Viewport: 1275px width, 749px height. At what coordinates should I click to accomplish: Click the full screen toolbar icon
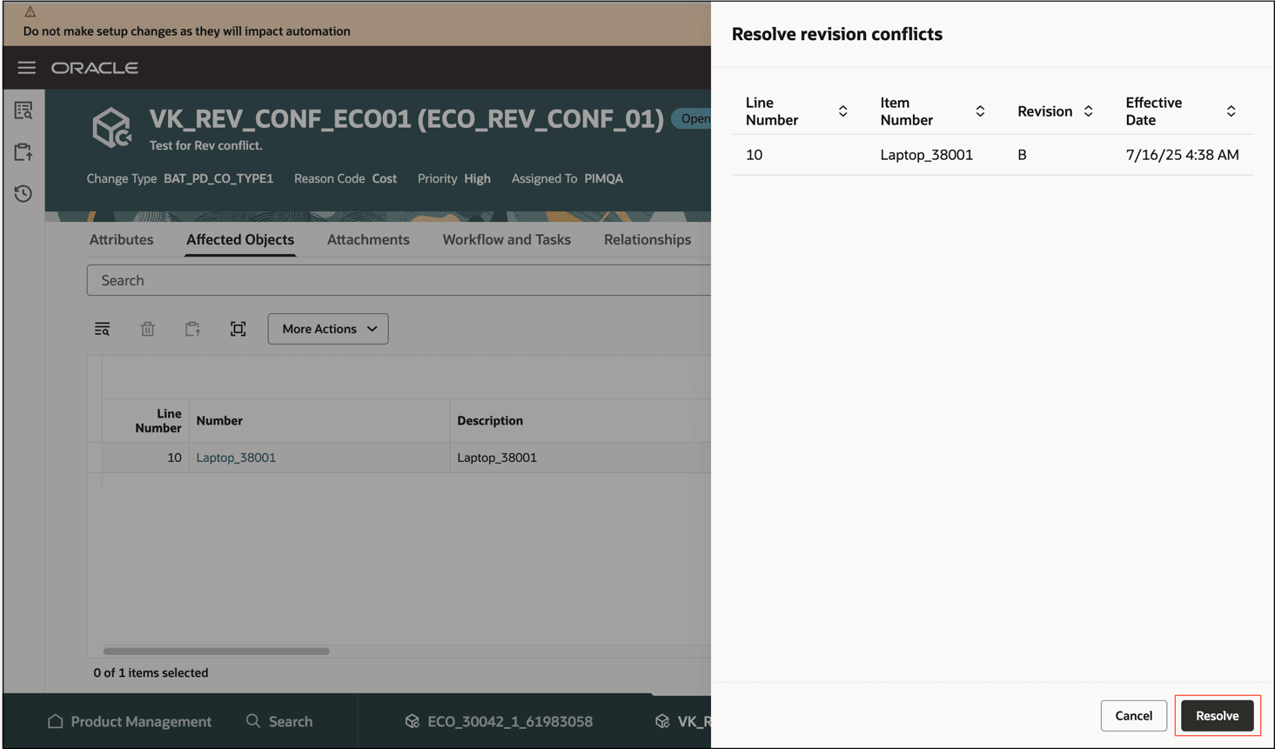(x=238, y=329)
